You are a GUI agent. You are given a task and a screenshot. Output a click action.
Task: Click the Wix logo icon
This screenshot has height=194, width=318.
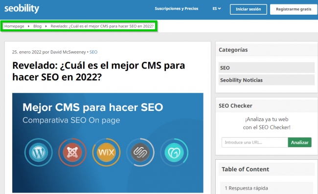(x=106, y=152)
